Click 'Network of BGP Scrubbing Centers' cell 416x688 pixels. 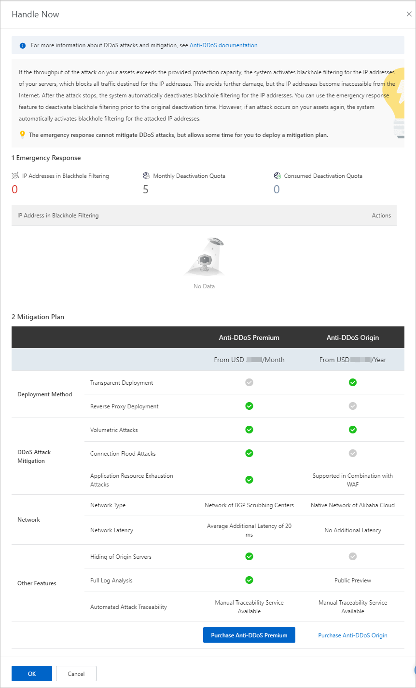pos(249,505)
